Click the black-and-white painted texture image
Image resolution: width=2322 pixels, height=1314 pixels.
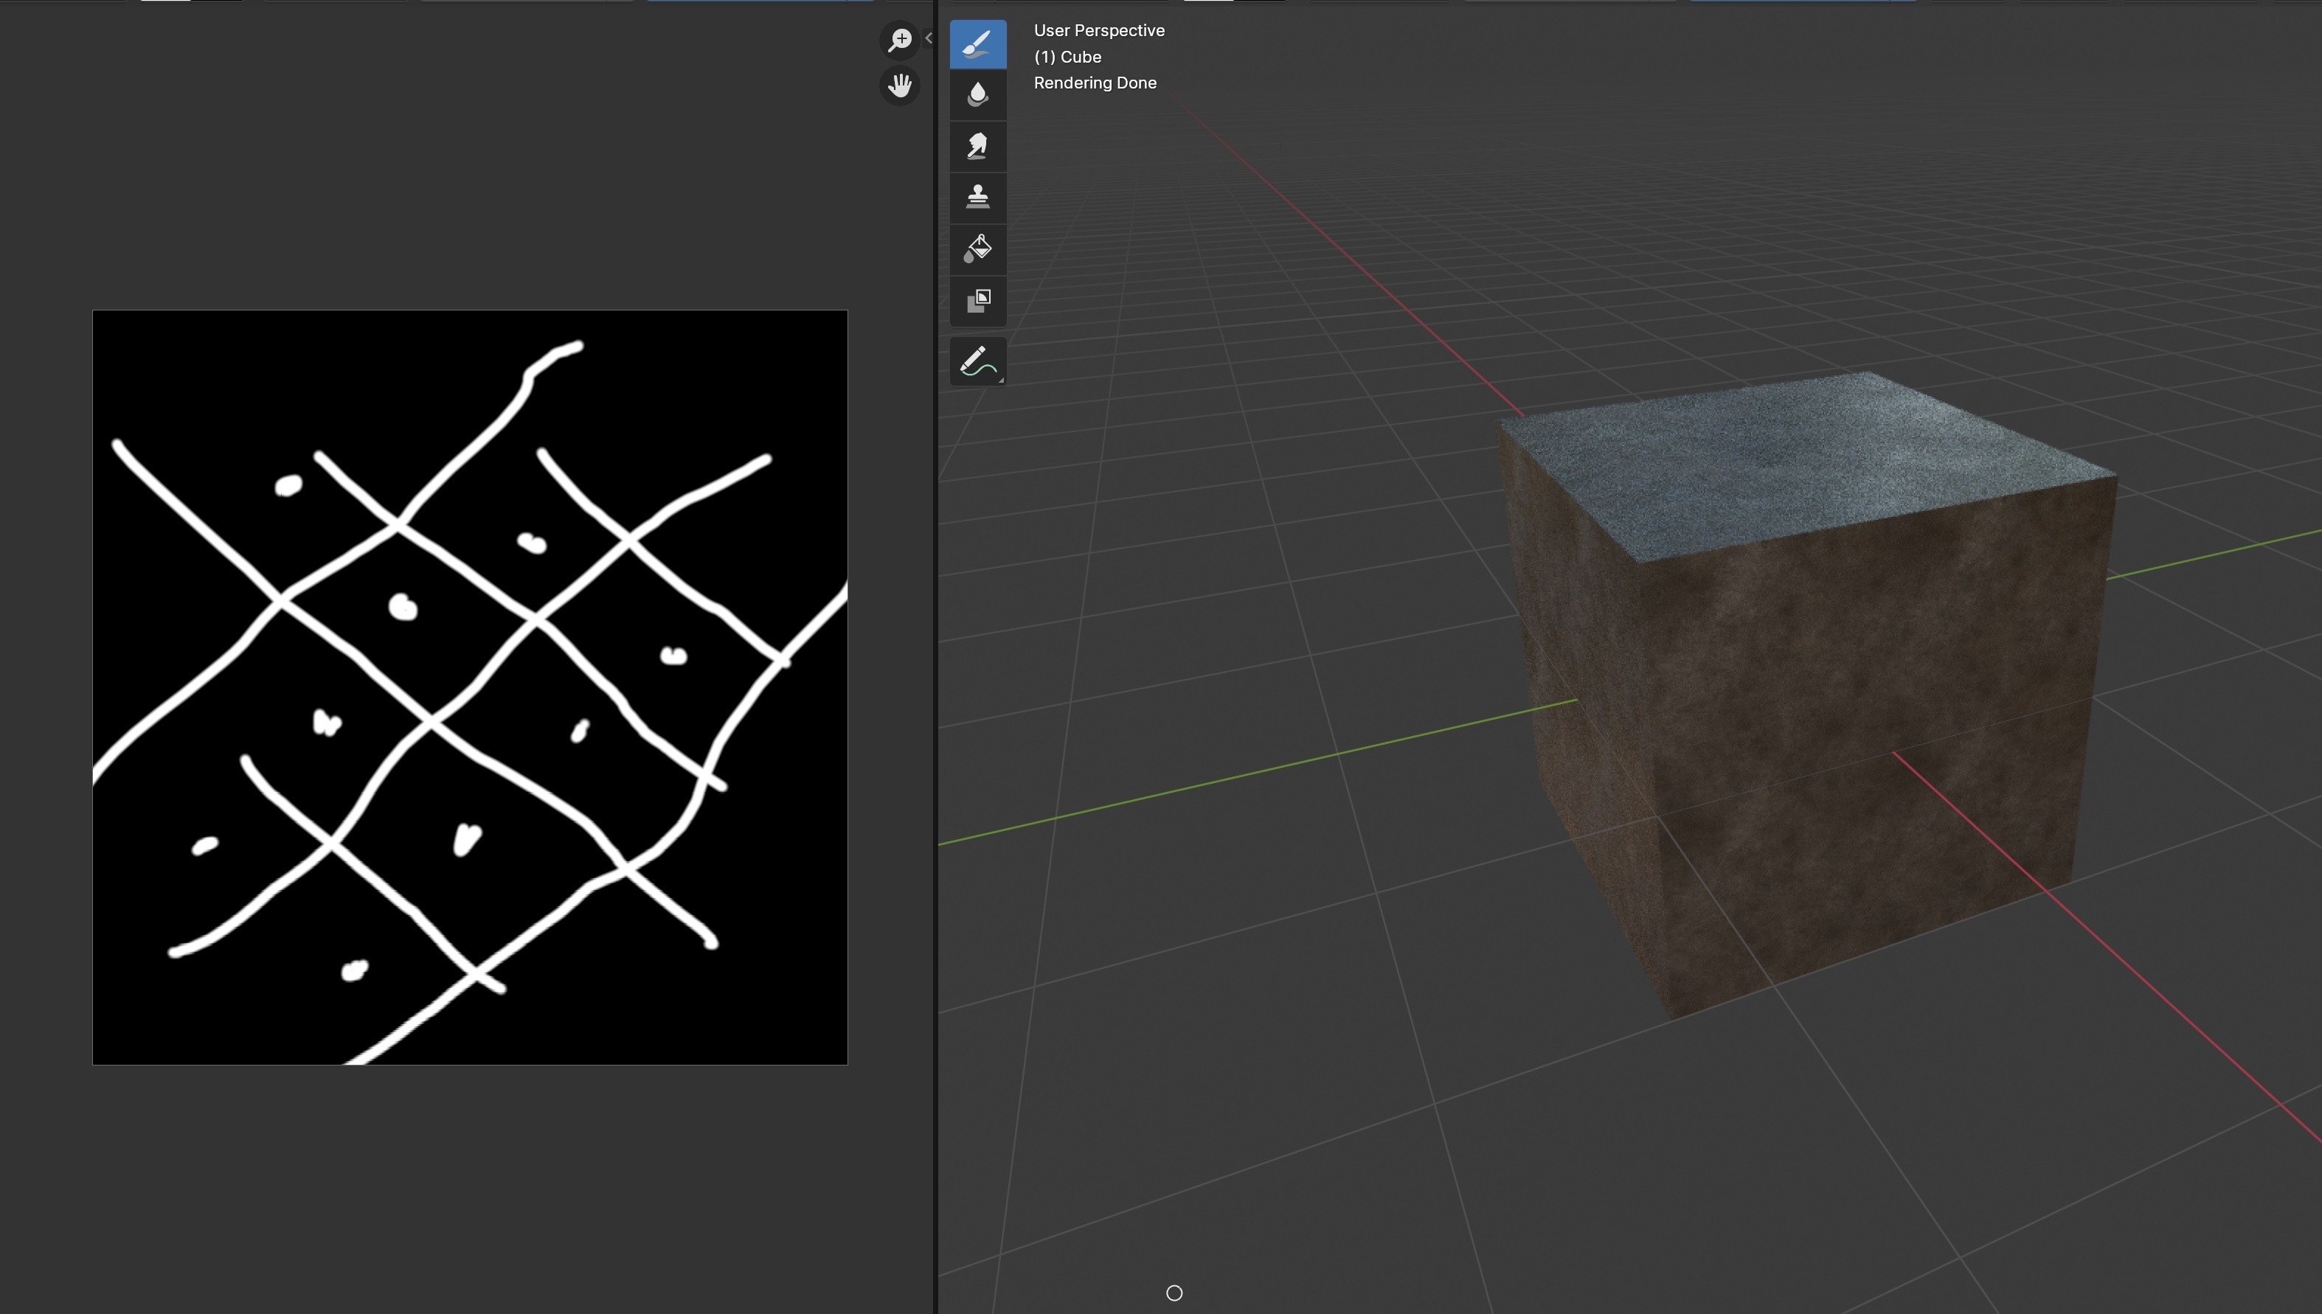[x=469, y=688]
